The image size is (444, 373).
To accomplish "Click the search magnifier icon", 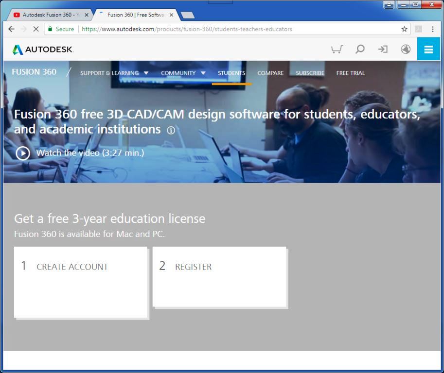I will 360,49.
